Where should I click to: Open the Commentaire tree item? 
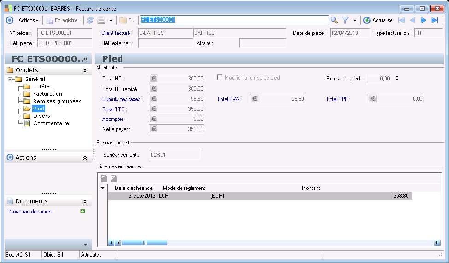coord(51,123)
